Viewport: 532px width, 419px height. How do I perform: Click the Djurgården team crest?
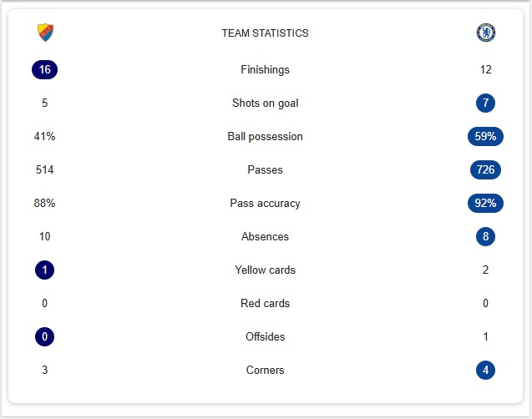tap(45, 33)
